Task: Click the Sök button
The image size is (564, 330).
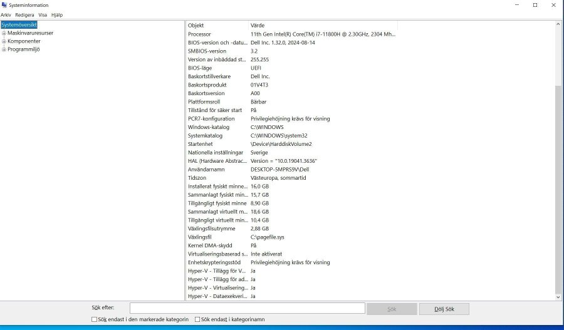Action: pyautogui.click(x=392, y=309)
